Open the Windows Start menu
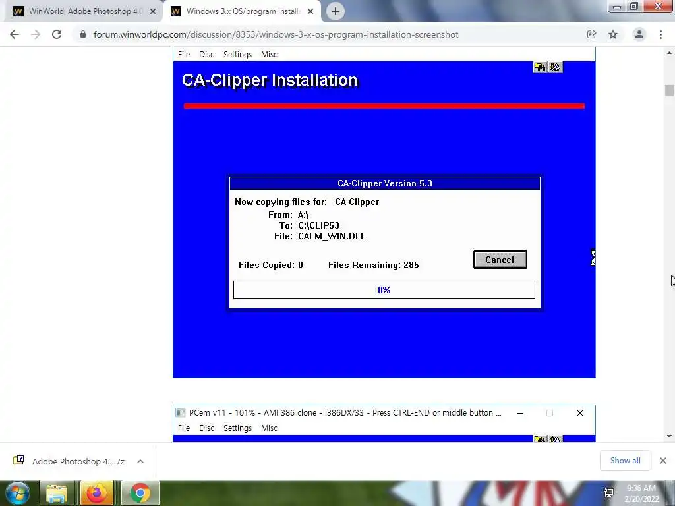The height and width of the screenshot is (506, 675). tap(17, 493)
